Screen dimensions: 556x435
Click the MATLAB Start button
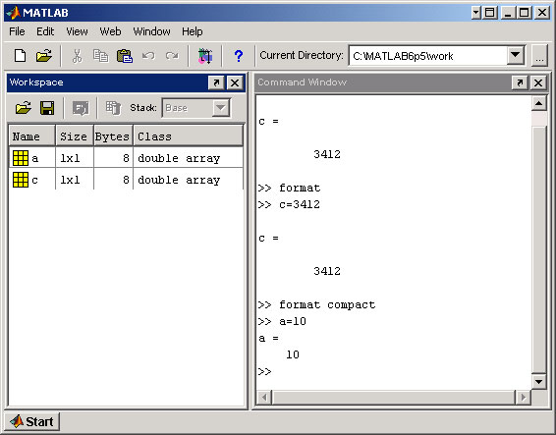click(x=31, y=421)
